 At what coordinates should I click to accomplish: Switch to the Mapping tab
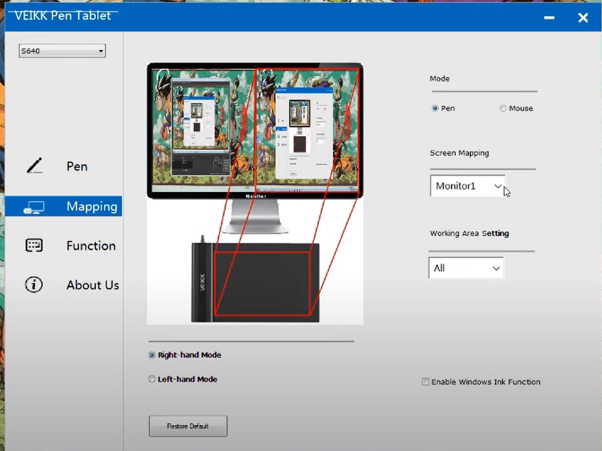click(63, 207)
